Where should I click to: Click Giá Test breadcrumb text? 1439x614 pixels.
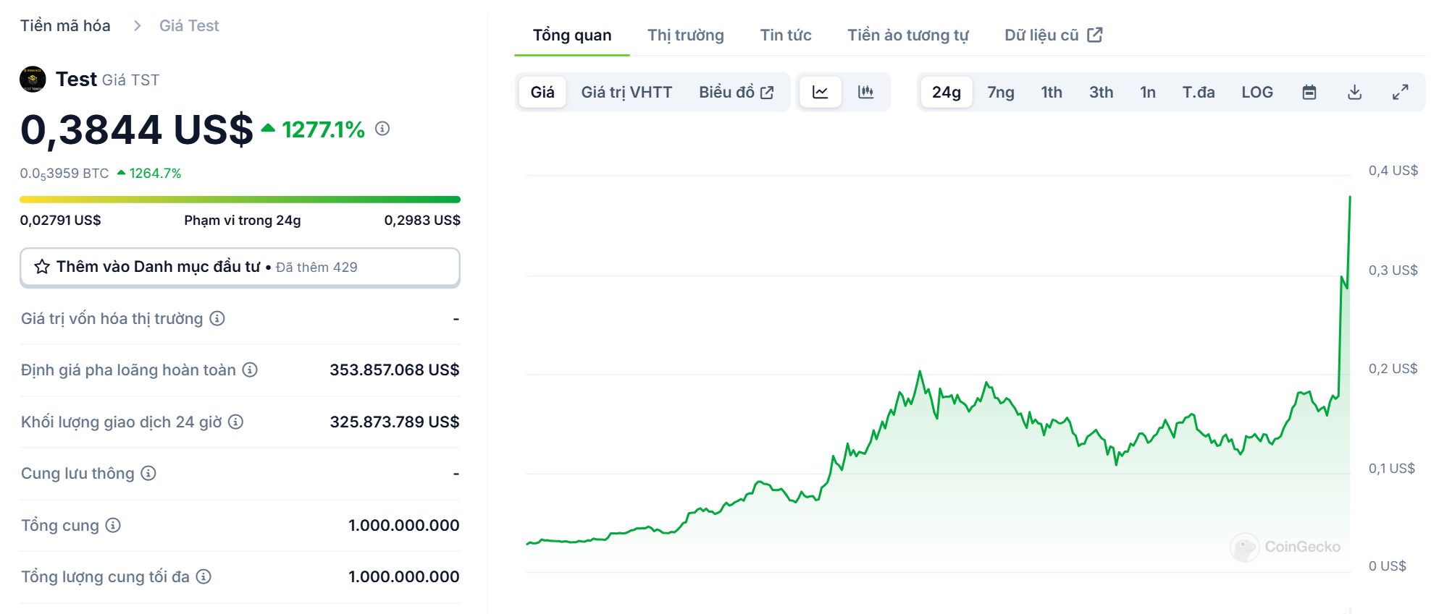coord(189,26)
